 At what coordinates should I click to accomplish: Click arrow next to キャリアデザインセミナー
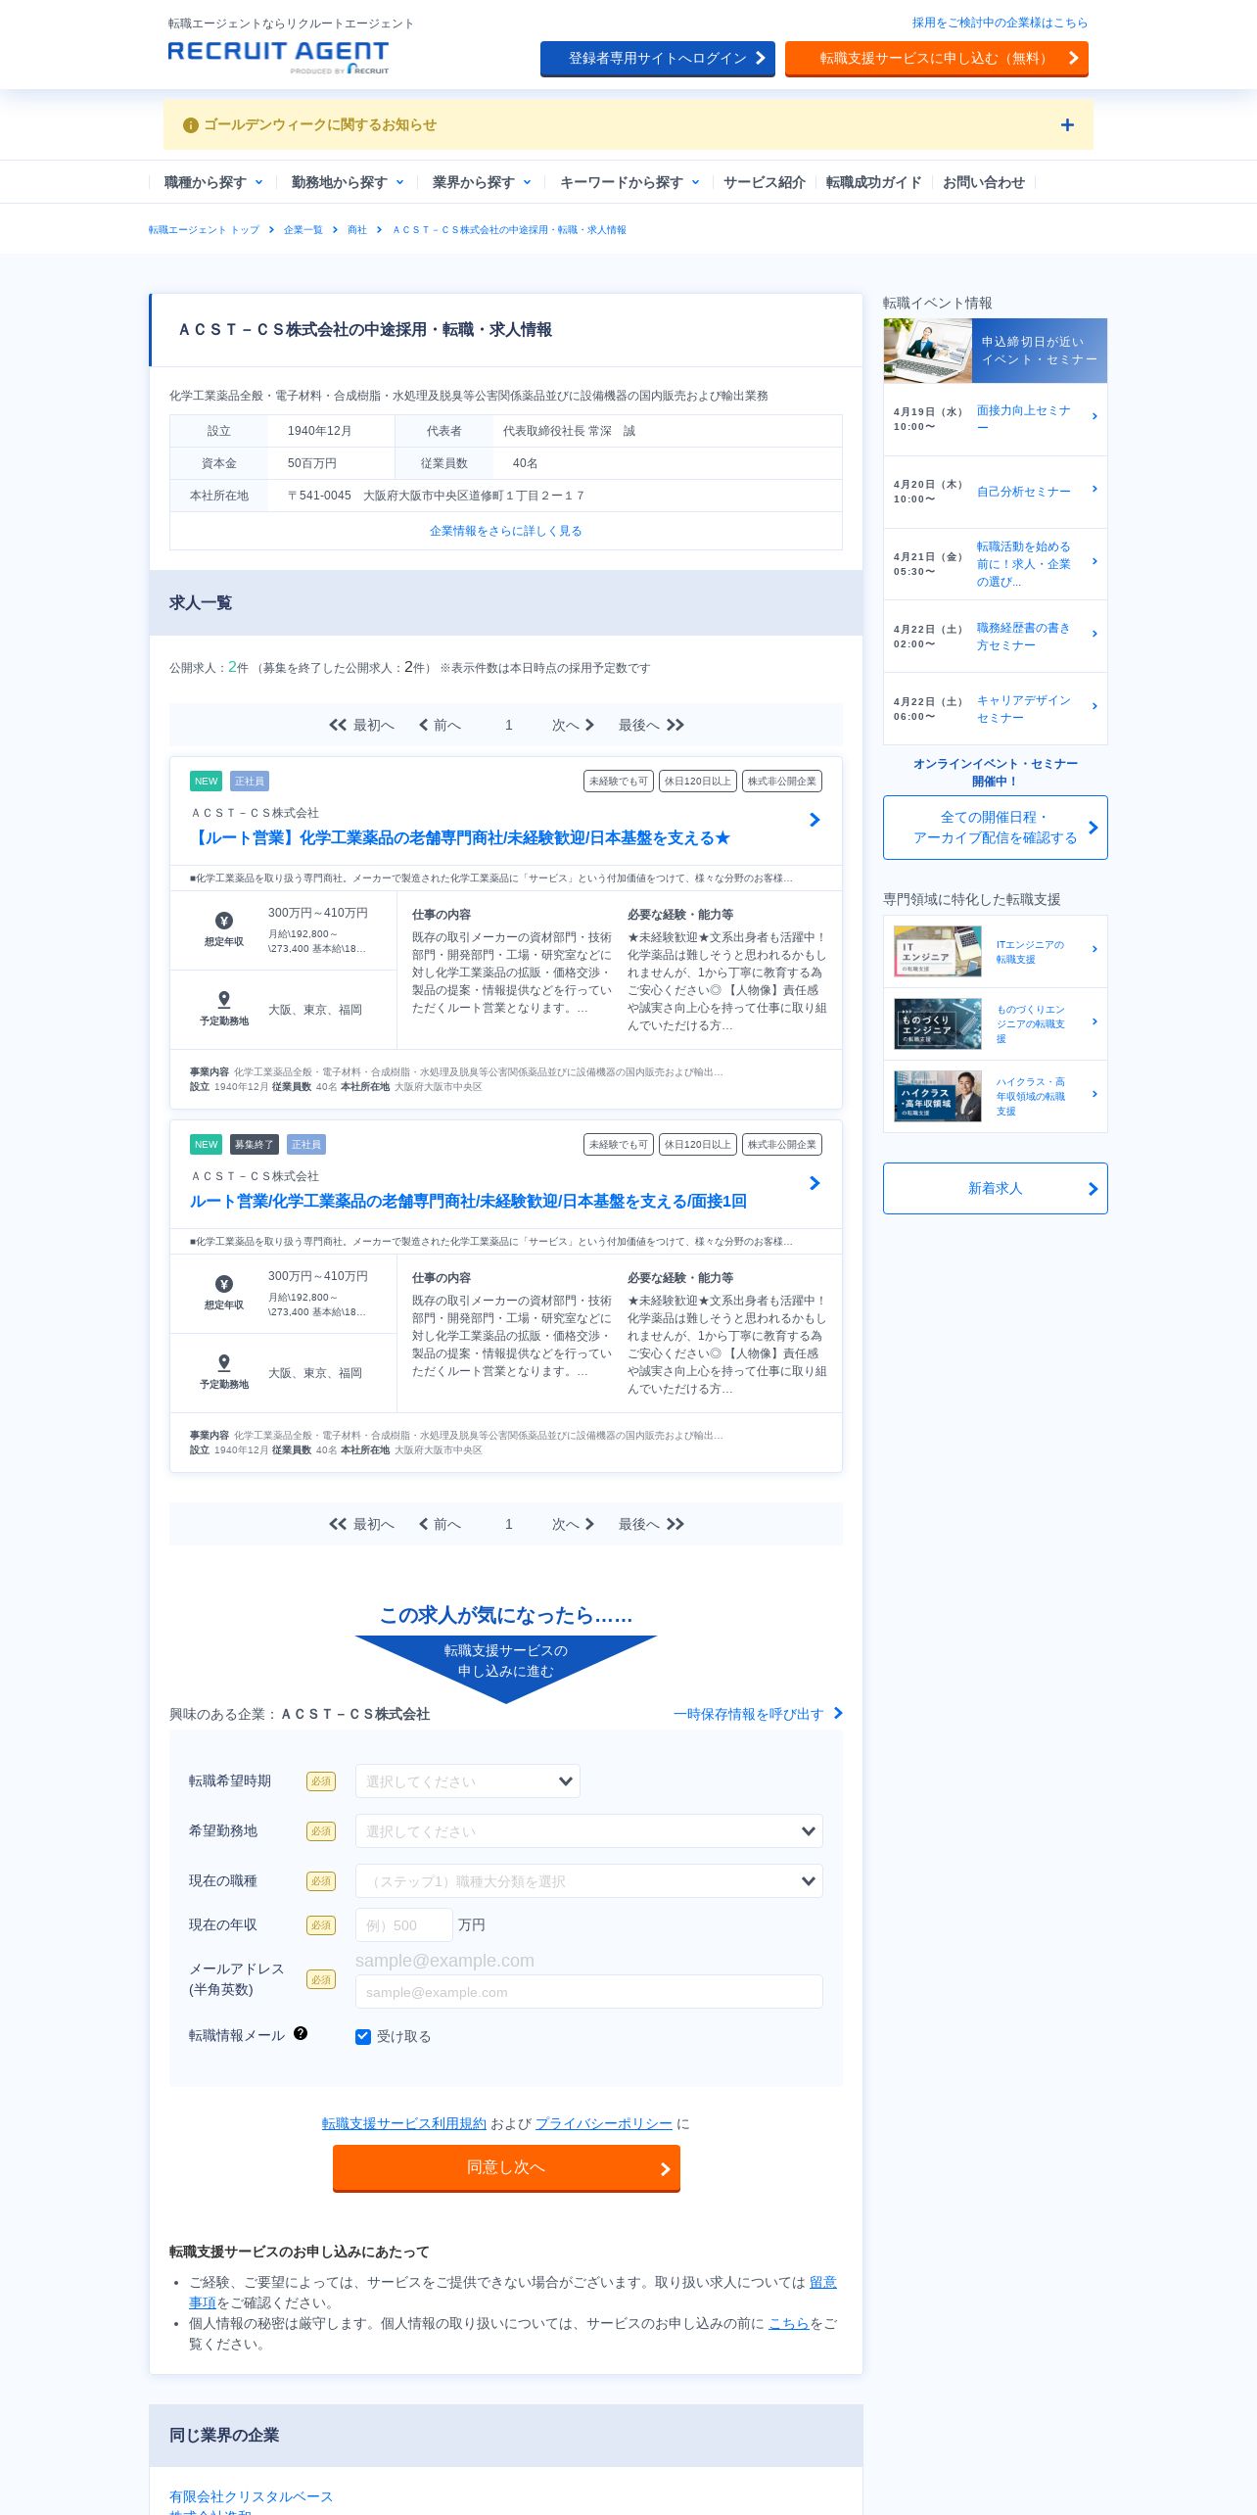pyautogui.click(x=1094, y=706)
